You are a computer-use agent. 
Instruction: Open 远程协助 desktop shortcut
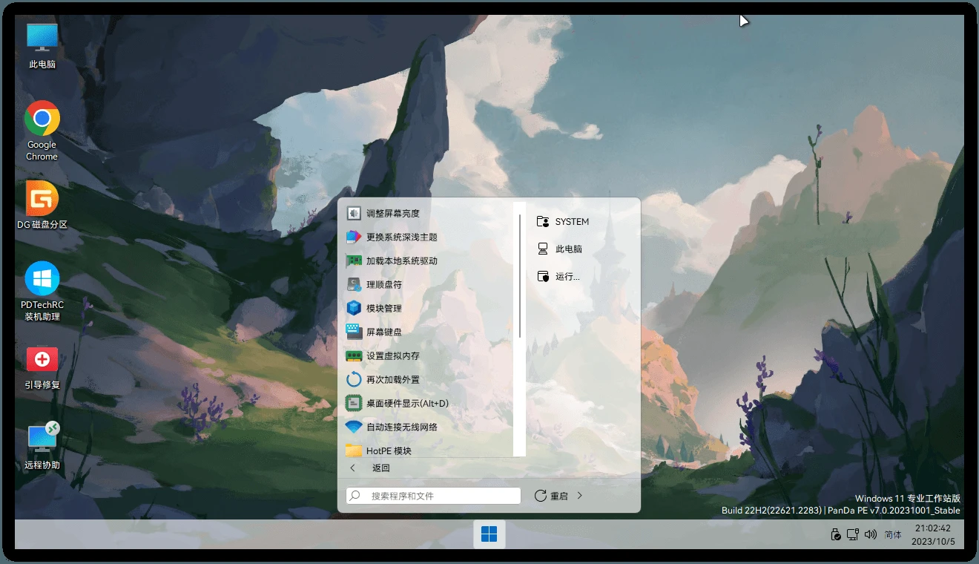coord(42,447)
